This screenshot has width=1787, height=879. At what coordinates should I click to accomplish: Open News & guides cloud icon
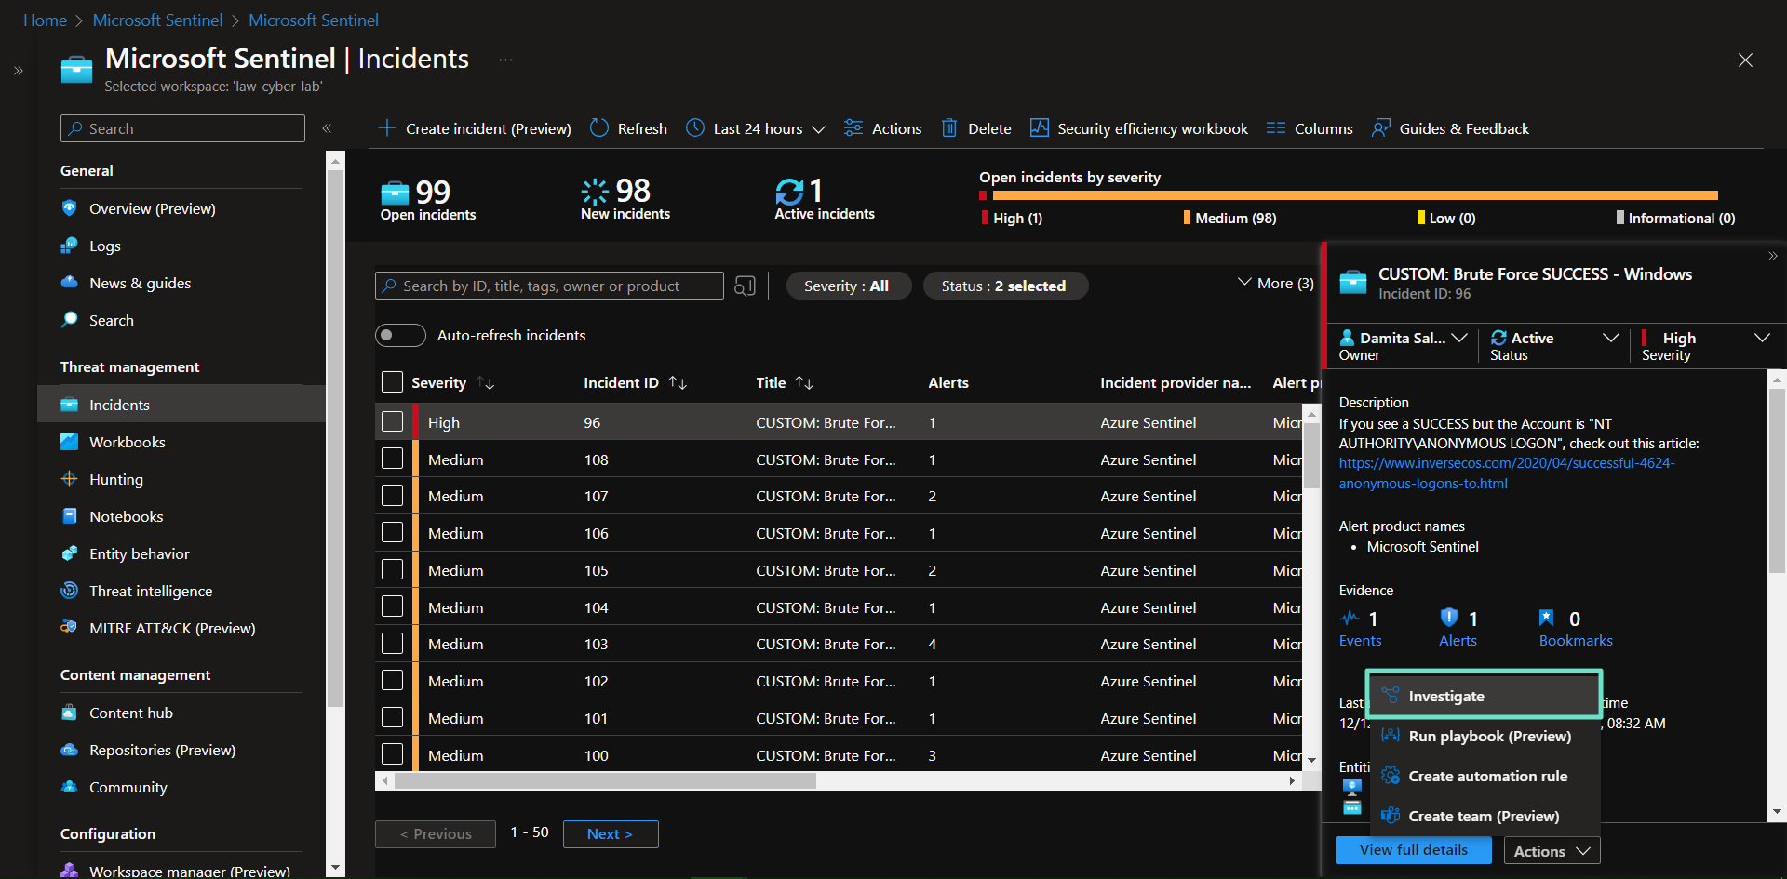coord(70,283)
